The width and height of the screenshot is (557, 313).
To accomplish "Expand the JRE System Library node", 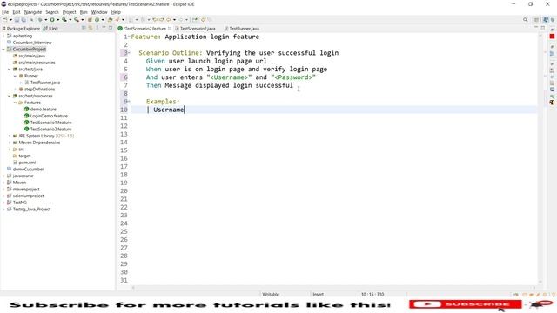I will [x=10, y=136].
